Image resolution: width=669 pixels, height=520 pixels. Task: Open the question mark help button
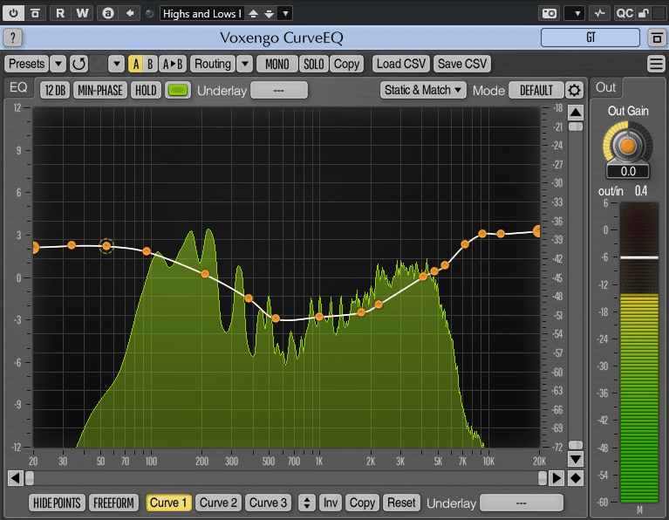click(x=13, y=38)
